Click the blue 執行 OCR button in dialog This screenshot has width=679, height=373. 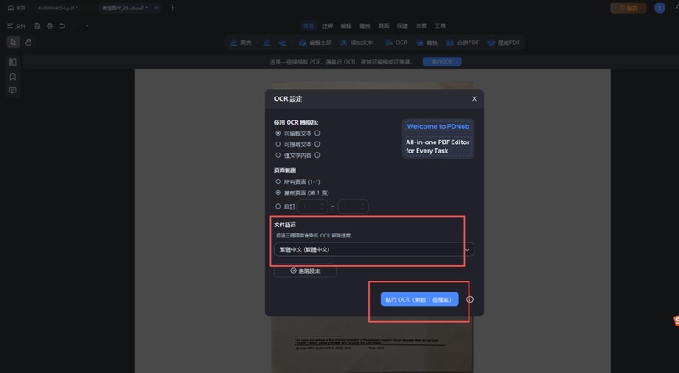pyautogui.click(x=419, y=299)
